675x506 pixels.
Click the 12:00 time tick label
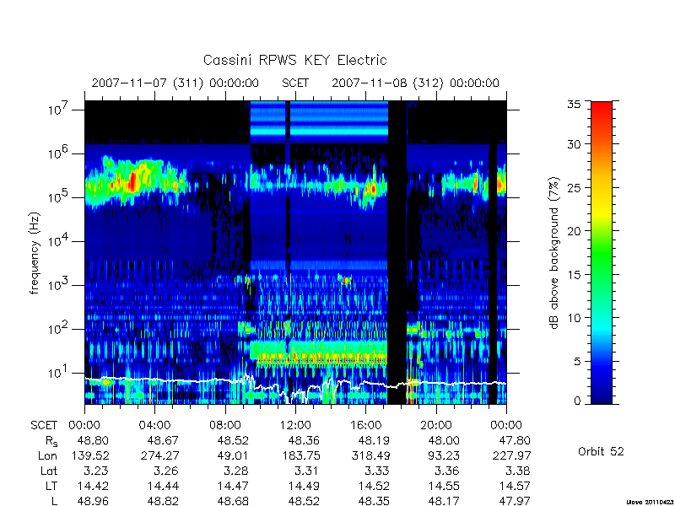click(295, 426)
